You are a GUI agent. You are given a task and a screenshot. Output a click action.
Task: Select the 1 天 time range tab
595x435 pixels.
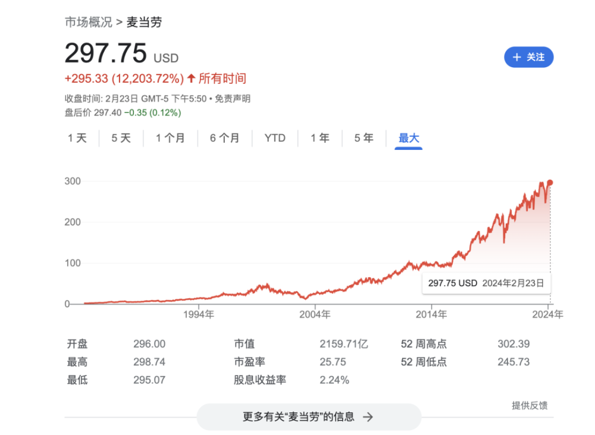point(77,138)
